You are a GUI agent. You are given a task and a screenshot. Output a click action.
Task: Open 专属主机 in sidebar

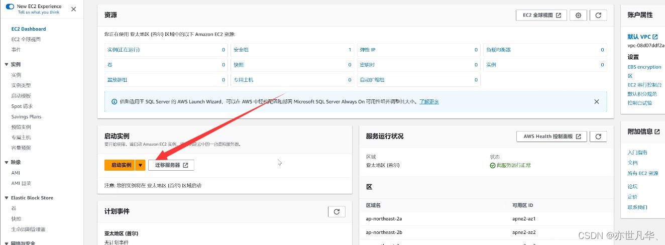coord(21,138)
